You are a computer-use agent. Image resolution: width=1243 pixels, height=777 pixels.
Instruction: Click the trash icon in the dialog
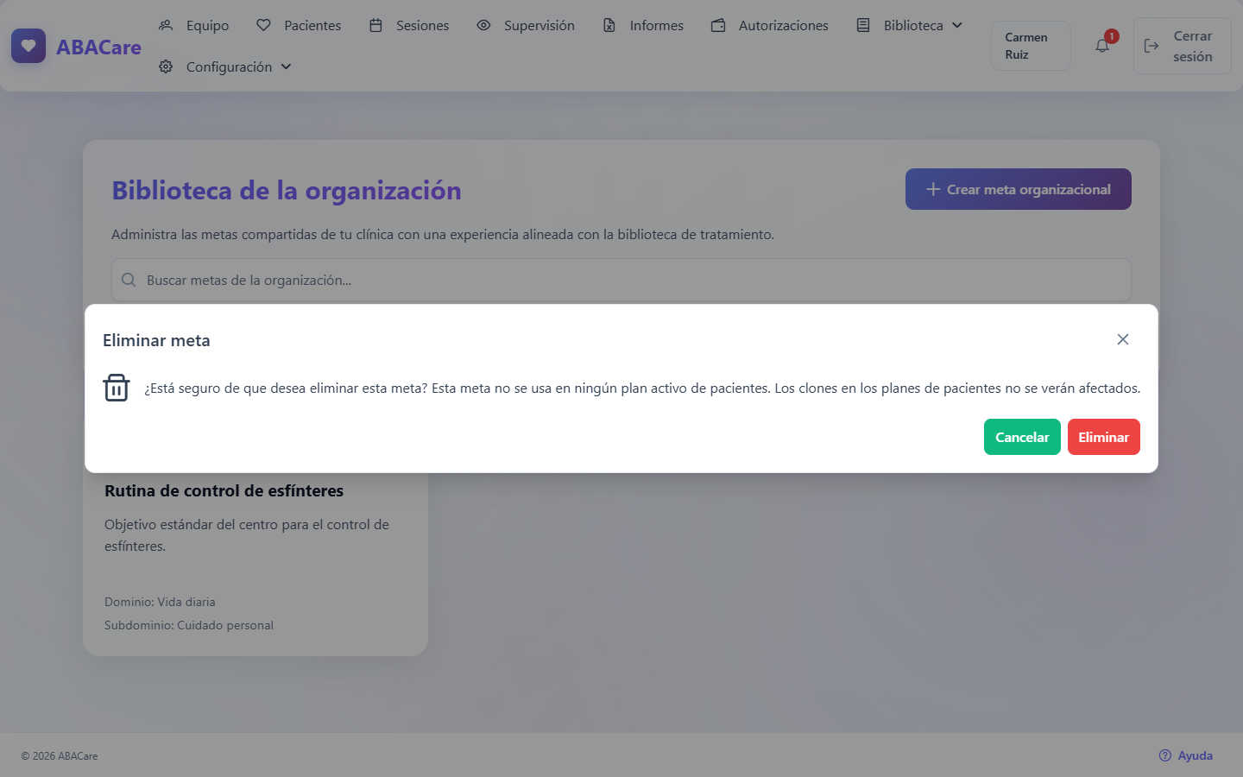117,388
